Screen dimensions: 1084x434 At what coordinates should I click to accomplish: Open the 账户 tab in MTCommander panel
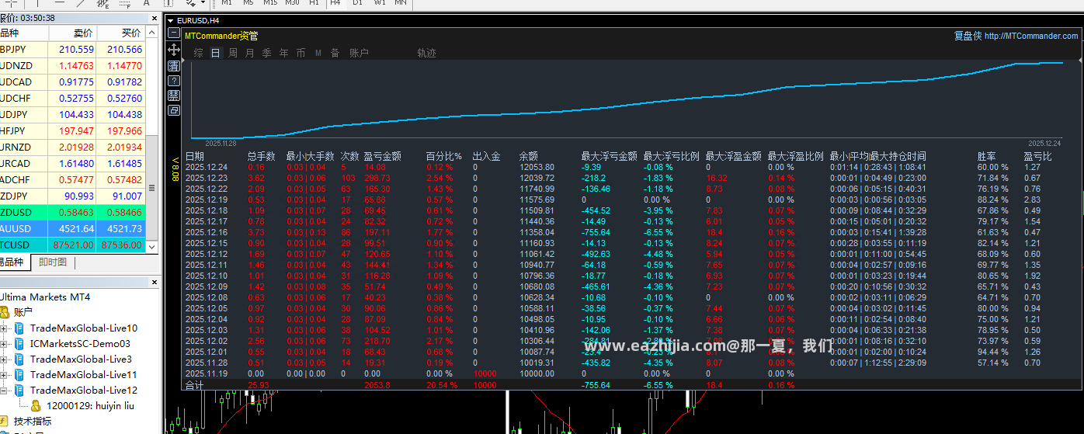coord(359,53)
